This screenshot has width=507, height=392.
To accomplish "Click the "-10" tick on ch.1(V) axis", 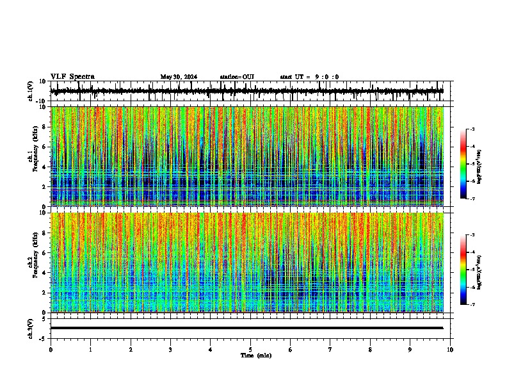I will coord(41,101).
